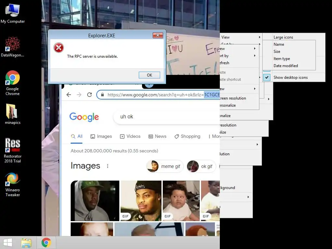
Task: Close the Explorer.EXE error dialog
Action: click(158, 35)
